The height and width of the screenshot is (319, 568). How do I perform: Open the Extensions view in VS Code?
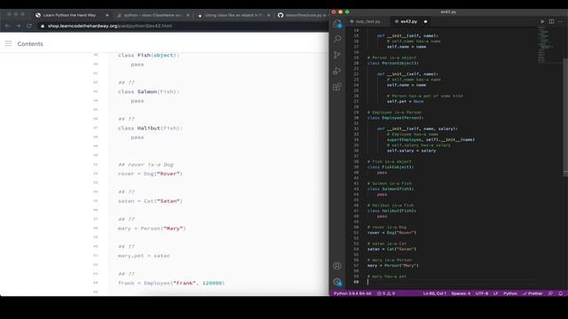(337, 87)
